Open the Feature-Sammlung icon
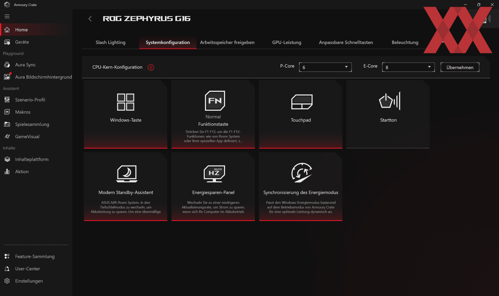Image resolution: width=499 pixels, height=296 pixels. click(7, 257)
